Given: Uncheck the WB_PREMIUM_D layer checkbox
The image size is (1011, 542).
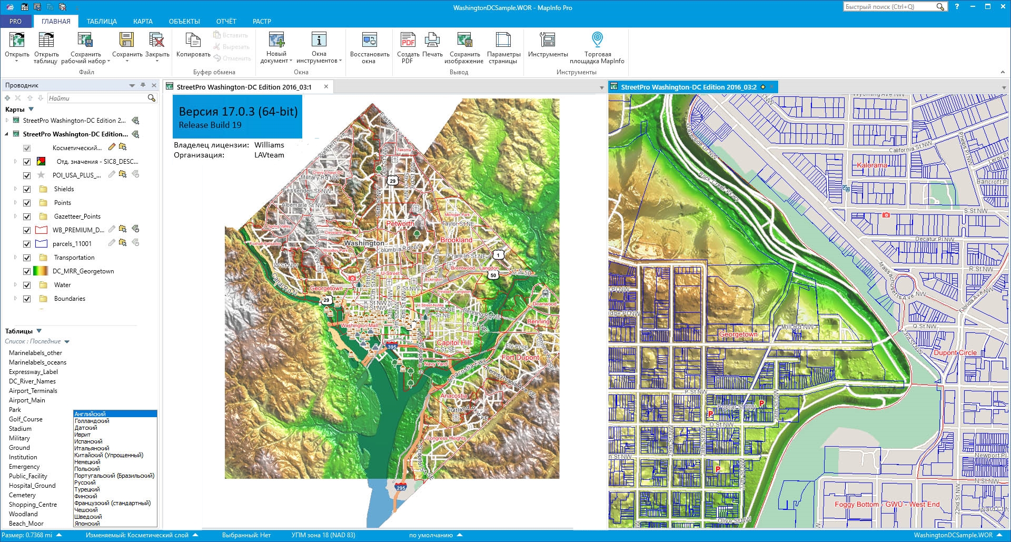Looking at the screenshot, I should coord(27,230).
